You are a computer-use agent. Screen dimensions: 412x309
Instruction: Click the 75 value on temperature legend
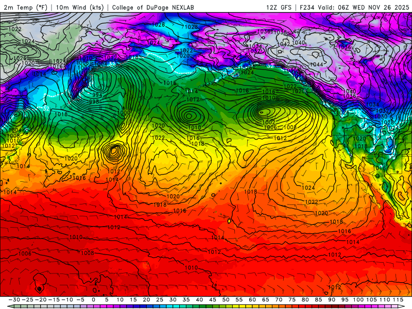292,300
